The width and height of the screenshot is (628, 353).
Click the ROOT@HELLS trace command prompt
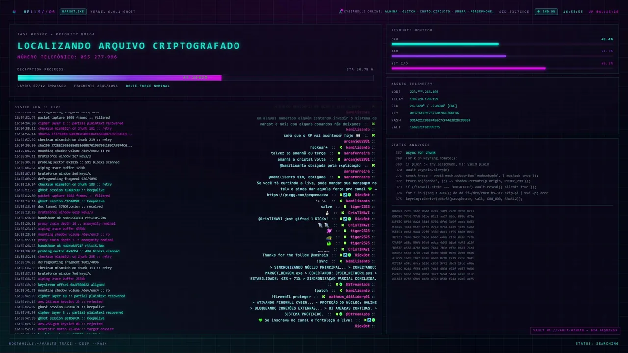[58, 343]
